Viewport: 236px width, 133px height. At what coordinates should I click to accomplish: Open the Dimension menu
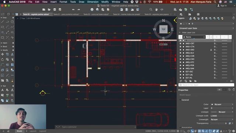93,2
